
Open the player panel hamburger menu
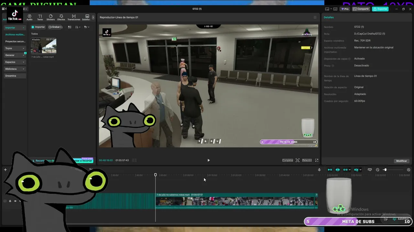pos(315,17)
